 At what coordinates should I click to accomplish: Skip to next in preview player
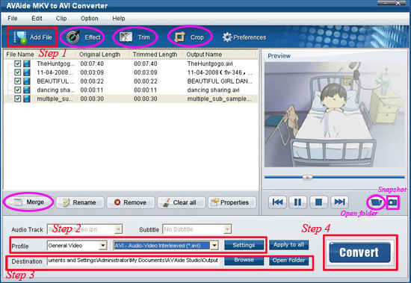click(339, 202)
